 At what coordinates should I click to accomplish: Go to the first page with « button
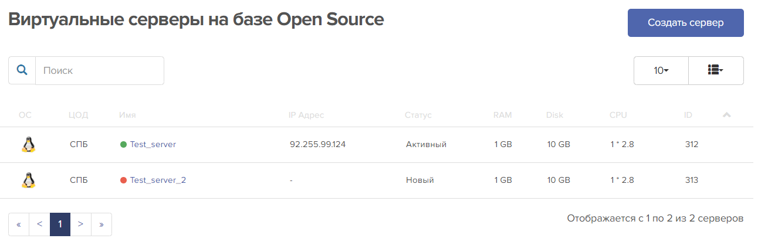pyautogui.click(x=19, y=224)
